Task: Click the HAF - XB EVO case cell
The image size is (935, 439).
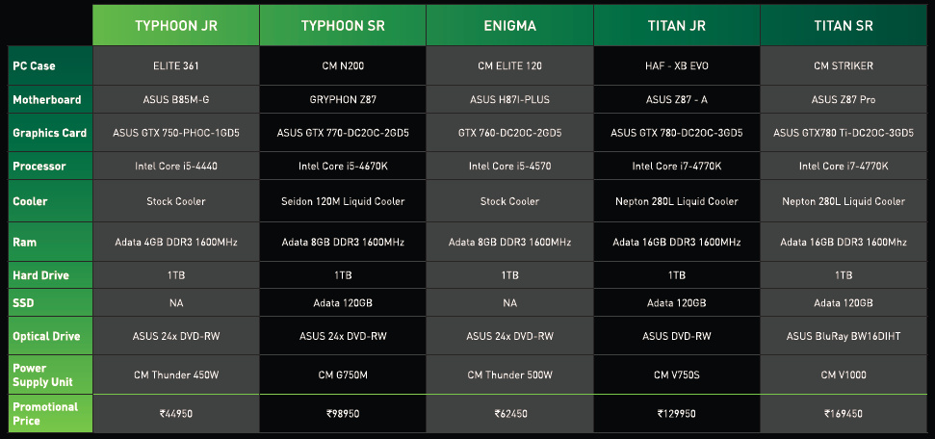Action: click(677, 65)
